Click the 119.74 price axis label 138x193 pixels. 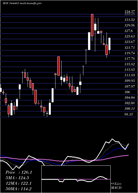point(129,53)
